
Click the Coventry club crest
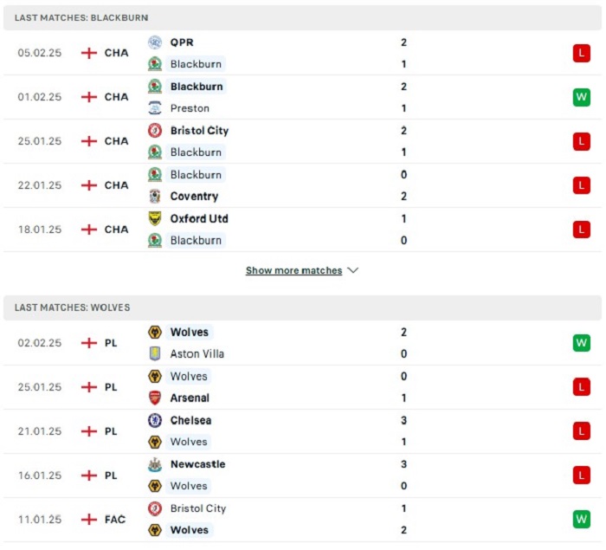point(155,196)
